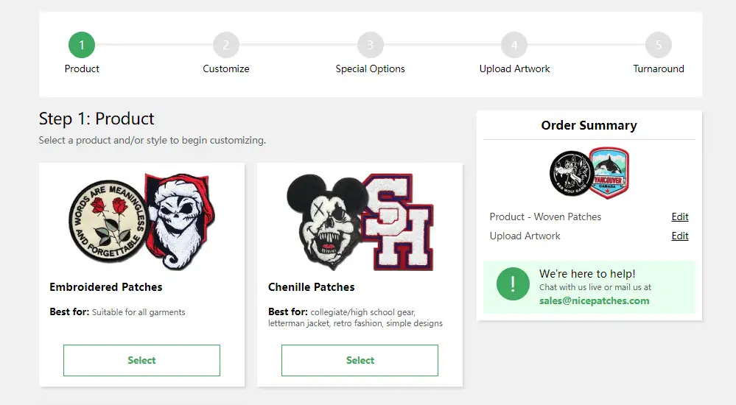Click the step 5 circle icon
The width and height of the screenshot is (736, 405).
point(659,45)
